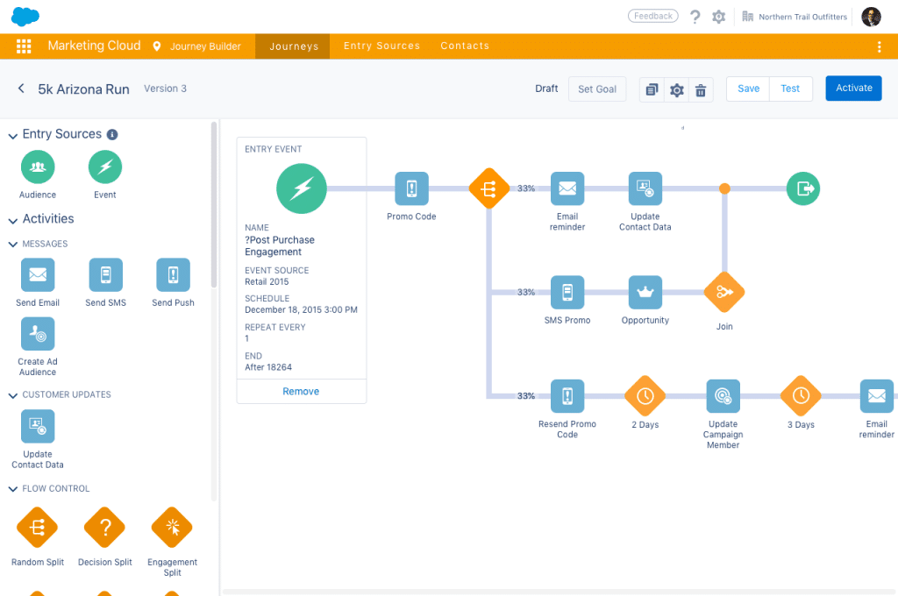This screenshot has height=596, width=898.
Task: Collapse the MESSAGES group
Action: coord(12,245)
